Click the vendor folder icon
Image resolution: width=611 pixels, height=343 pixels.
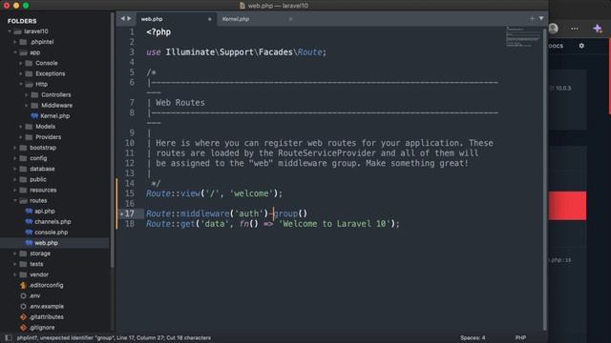23,274
